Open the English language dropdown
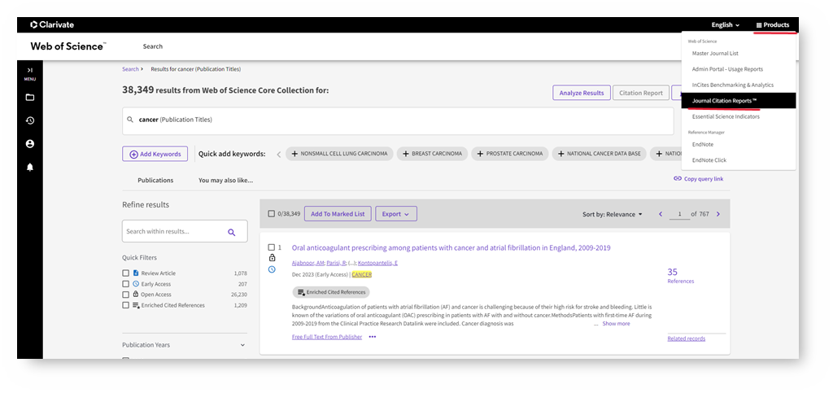This screenshot has height=393, width=833. pyautogui.click(x=726, y=25)
